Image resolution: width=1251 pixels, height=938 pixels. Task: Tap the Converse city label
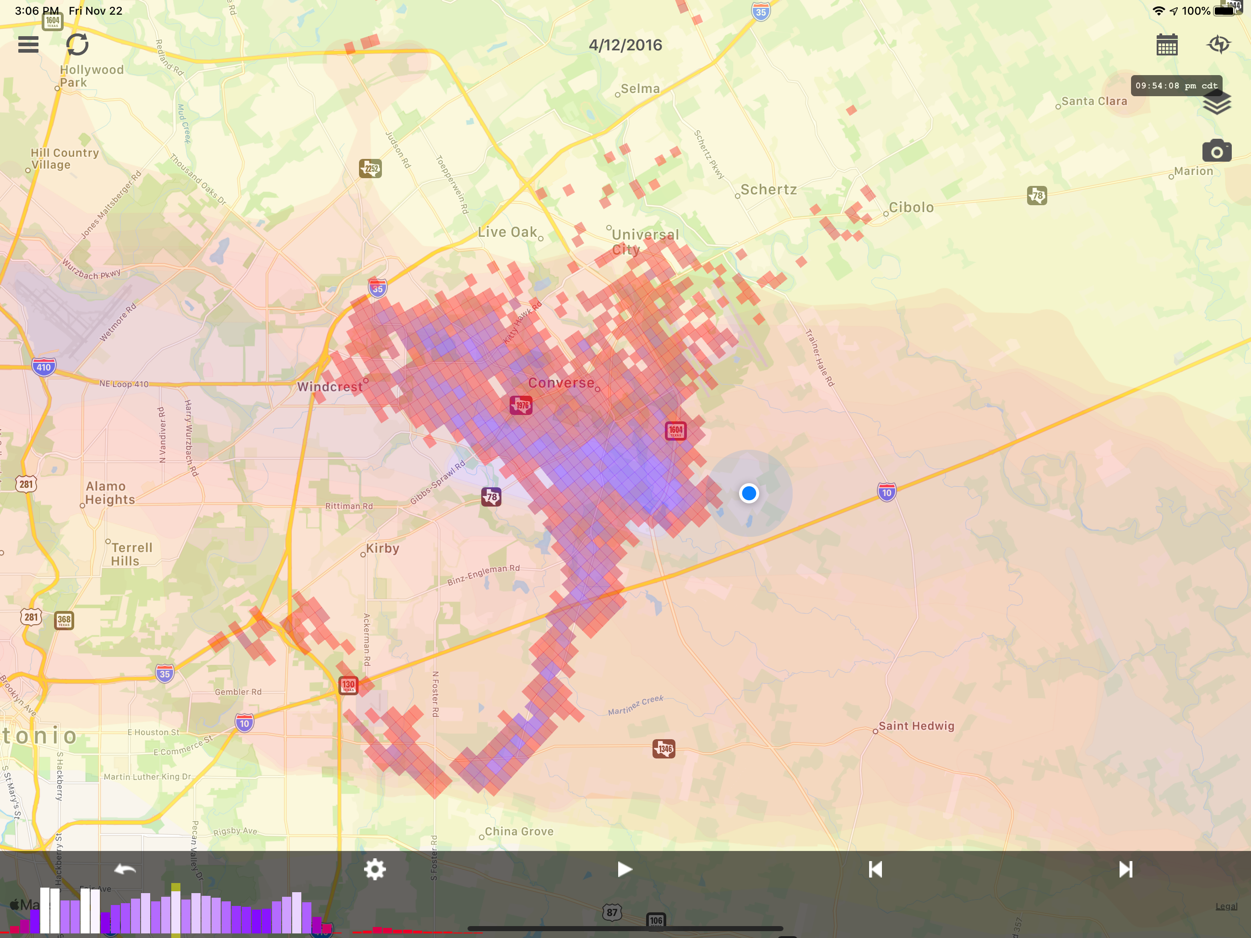(561, 383)
